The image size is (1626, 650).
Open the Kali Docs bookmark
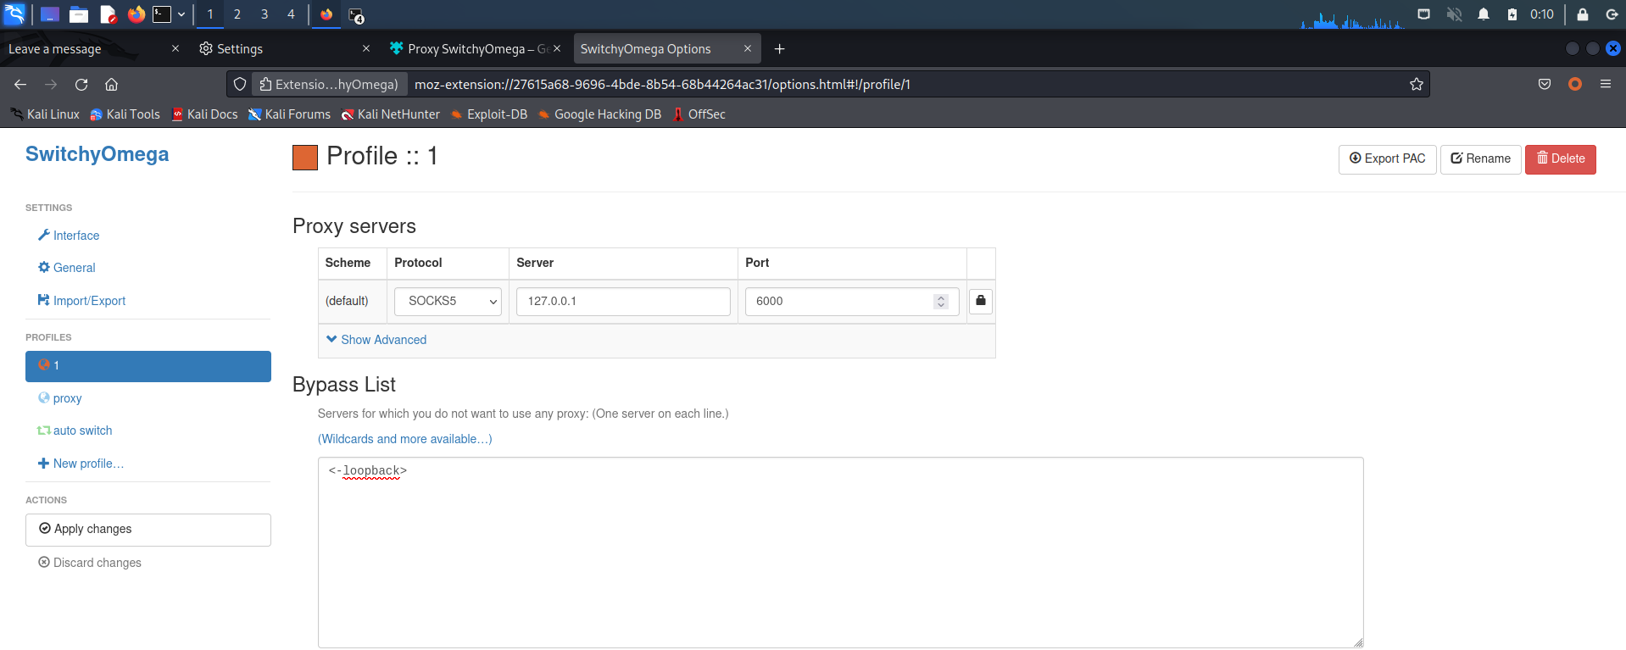tap(204, 114)
